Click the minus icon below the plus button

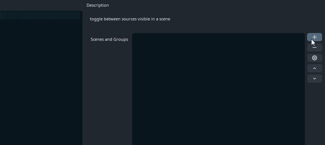pos(315,47)
